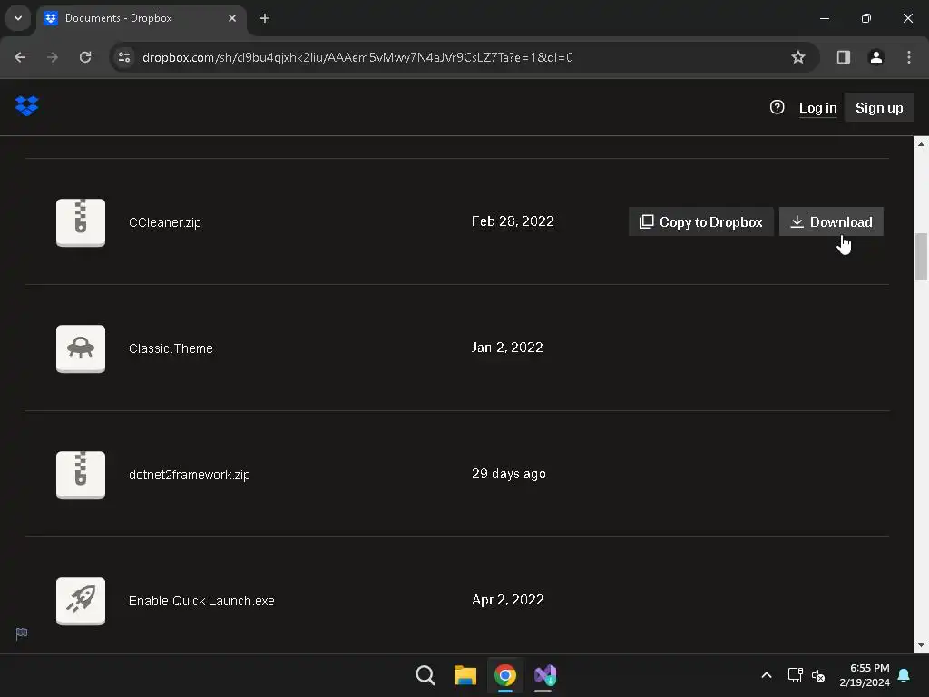This screenshot has width=929, height=697.
Task: Click the Sign up button
Action: point(879,108)
